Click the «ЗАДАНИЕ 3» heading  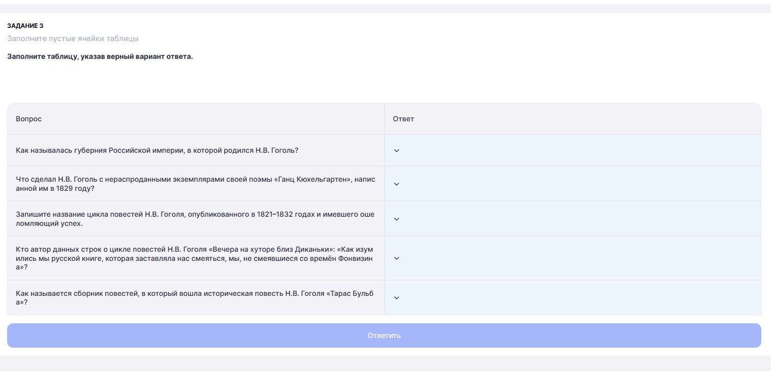point(25,26)
